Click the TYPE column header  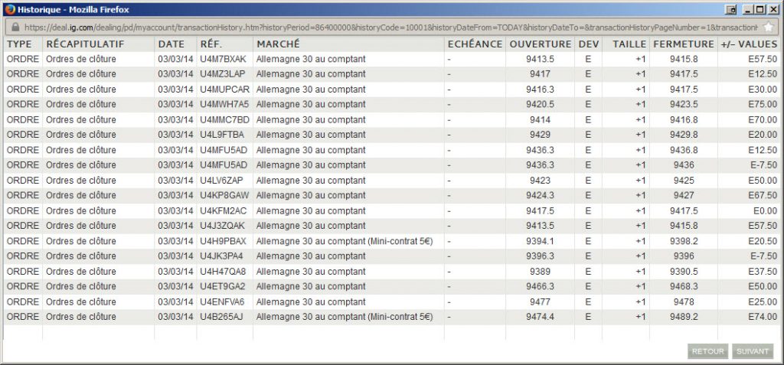(x=19, y=44)
